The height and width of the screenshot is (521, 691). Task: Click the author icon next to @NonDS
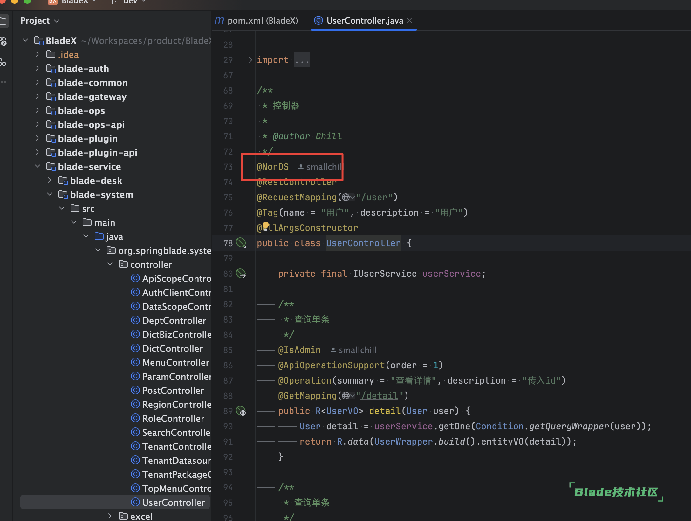tap(301, 167)
